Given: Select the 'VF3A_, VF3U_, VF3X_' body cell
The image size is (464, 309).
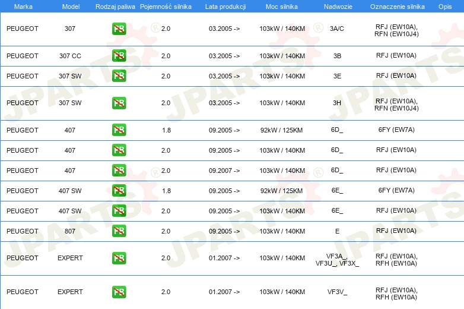Looking at the screenshot, I should 338,260.
